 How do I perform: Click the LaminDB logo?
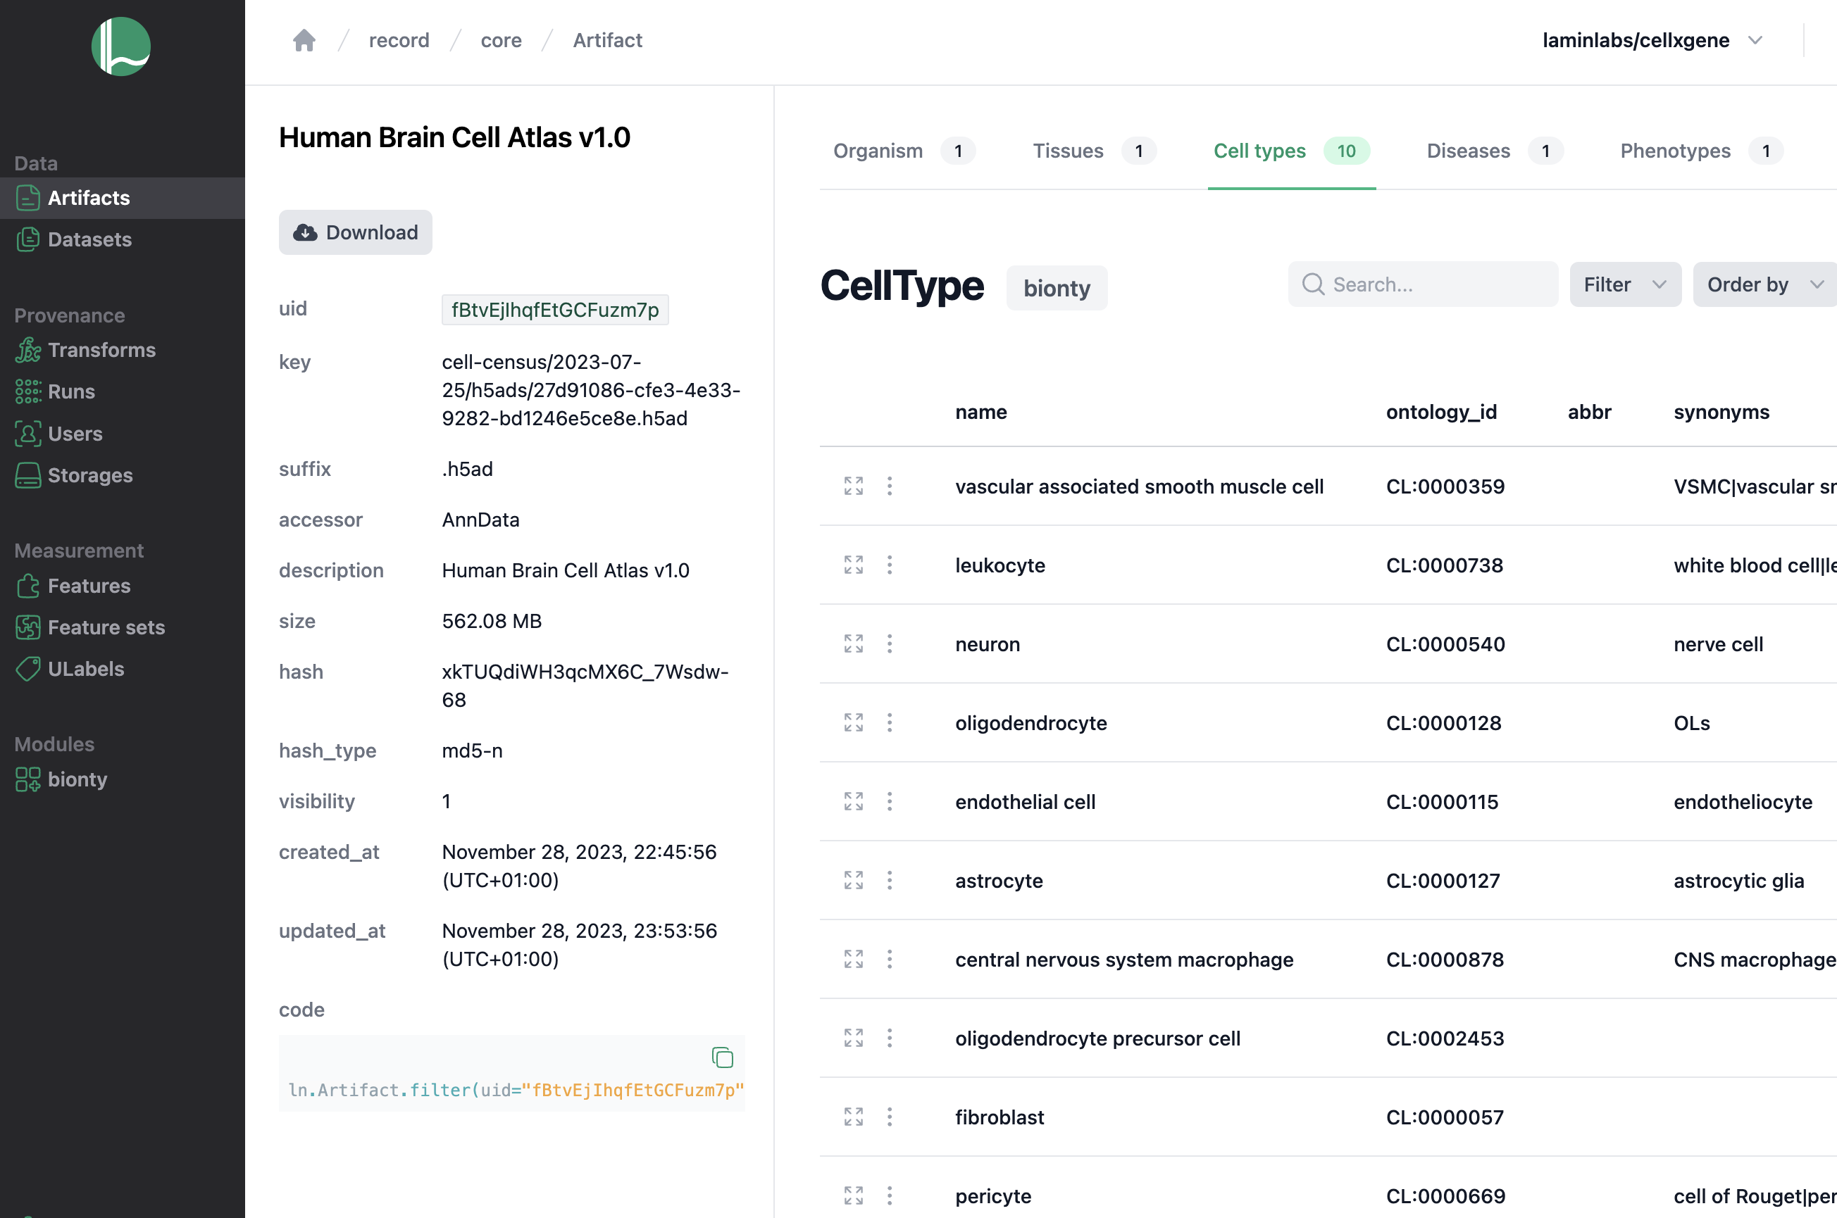pos(121,46)
